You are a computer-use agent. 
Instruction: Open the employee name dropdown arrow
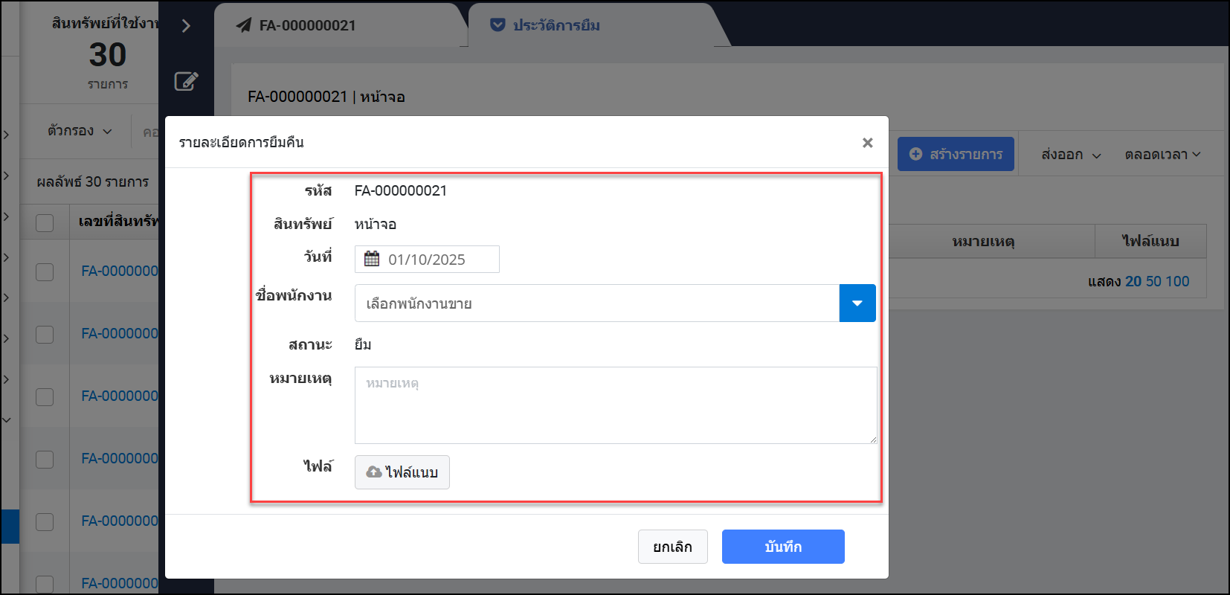point(857,303)
